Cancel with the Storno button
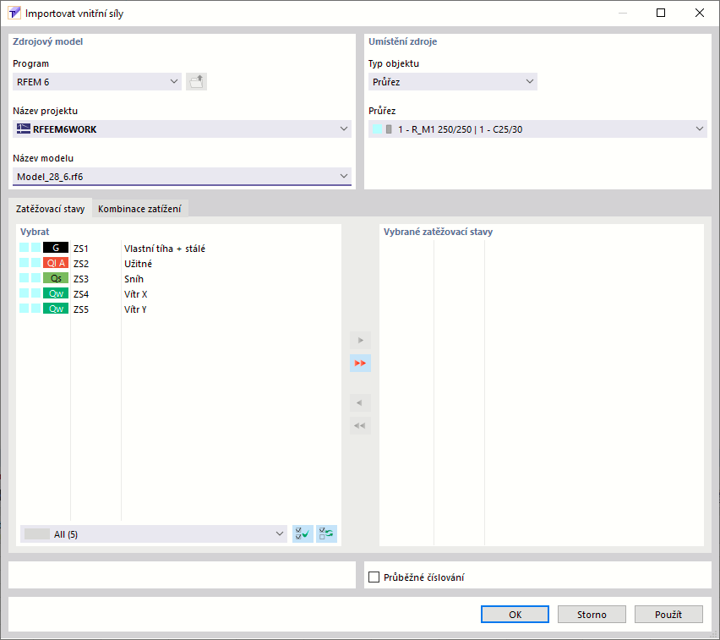The height and width of the screenshot is (640, 720). tap(592, 615)
